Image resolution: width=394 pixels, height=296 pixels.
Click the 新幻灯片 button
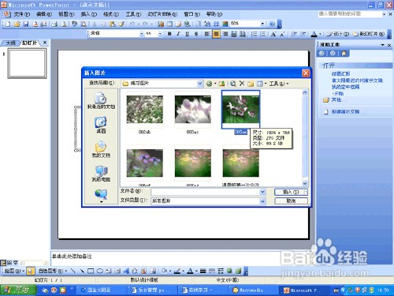pyautogui.click(x=369, y=34)
